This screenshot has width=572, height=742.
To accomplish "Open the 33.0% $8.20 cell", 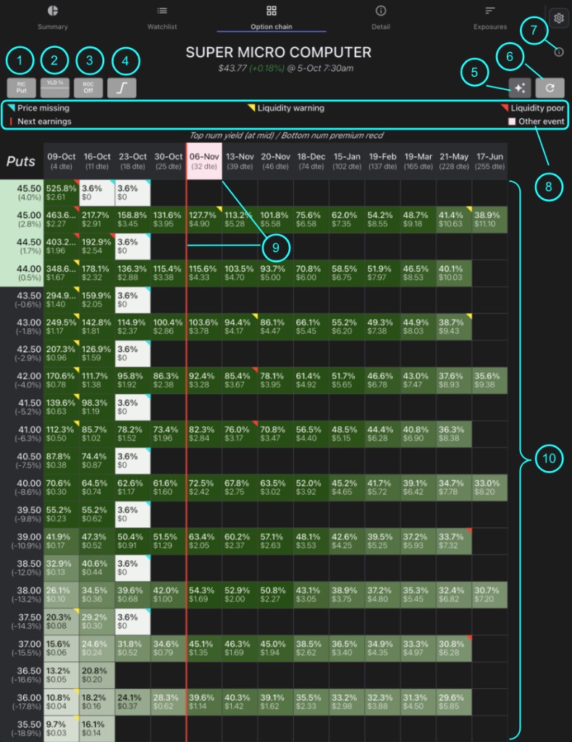I will pos(489,488).
